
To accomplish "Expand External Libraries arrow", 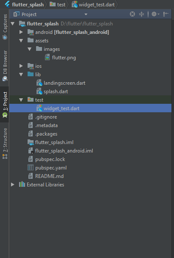I will 13,185.
